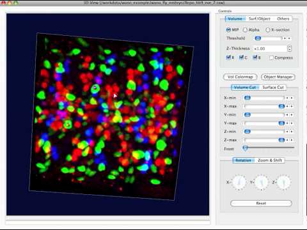
Task: Enable the Compress checkbox
Action: click(271, 57)
